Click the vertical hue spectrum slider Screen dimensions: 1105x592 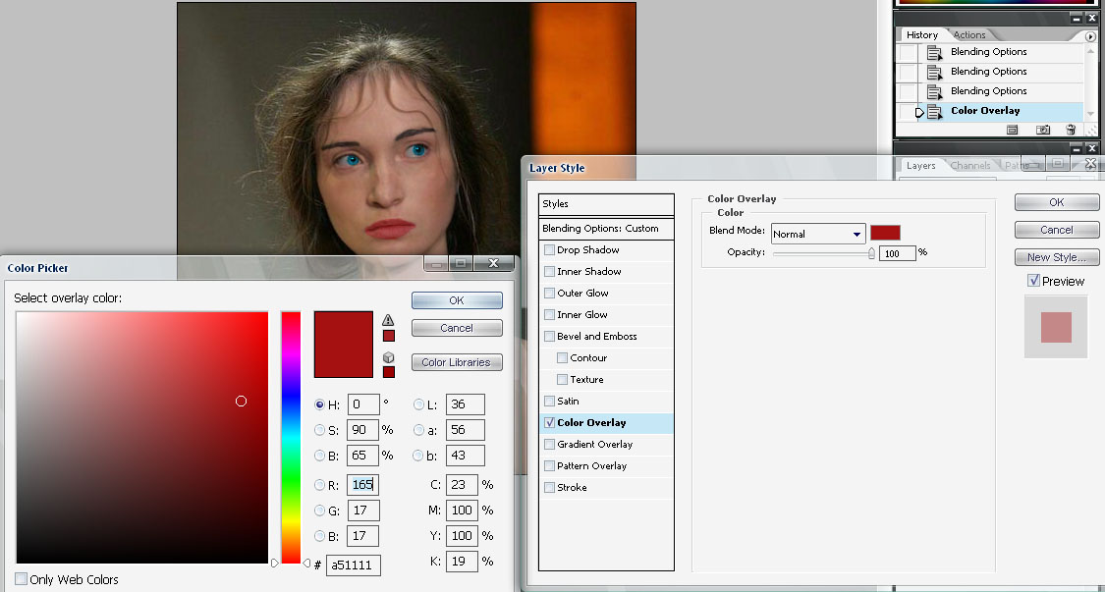[x=291, y=437]
